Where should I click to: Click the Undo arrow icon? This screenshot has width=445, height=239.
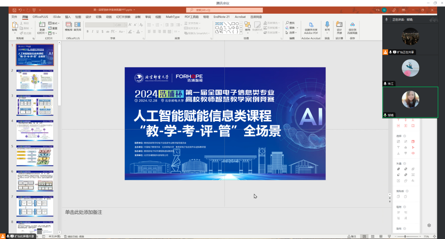click(20, 10)
